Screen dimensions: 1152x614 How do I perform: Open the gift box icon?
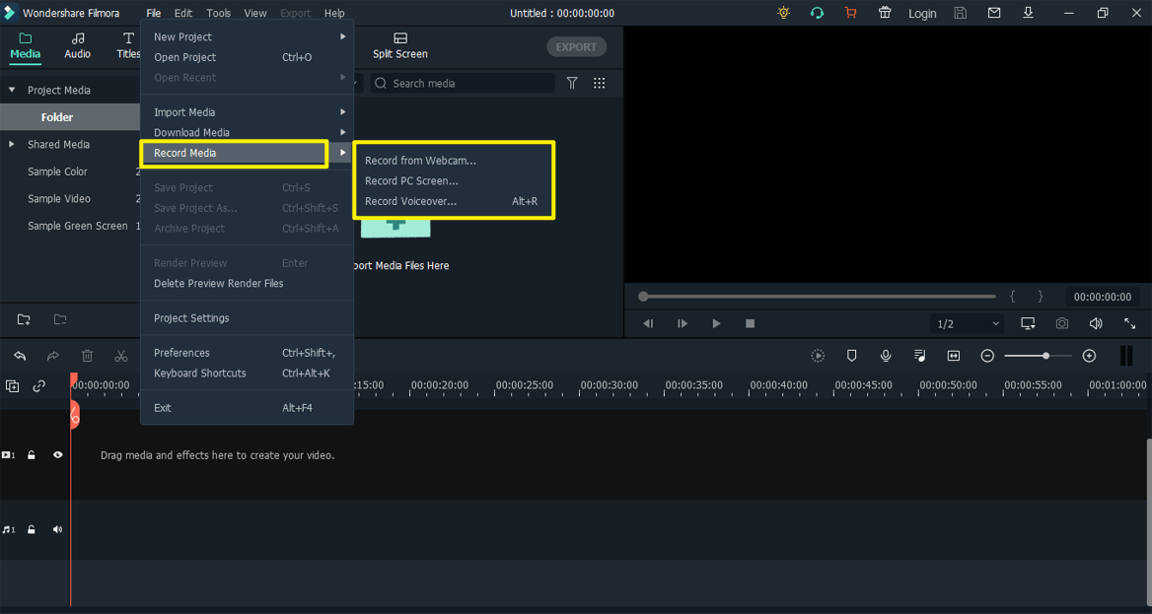pyautogui.click(x=885, y=13)
